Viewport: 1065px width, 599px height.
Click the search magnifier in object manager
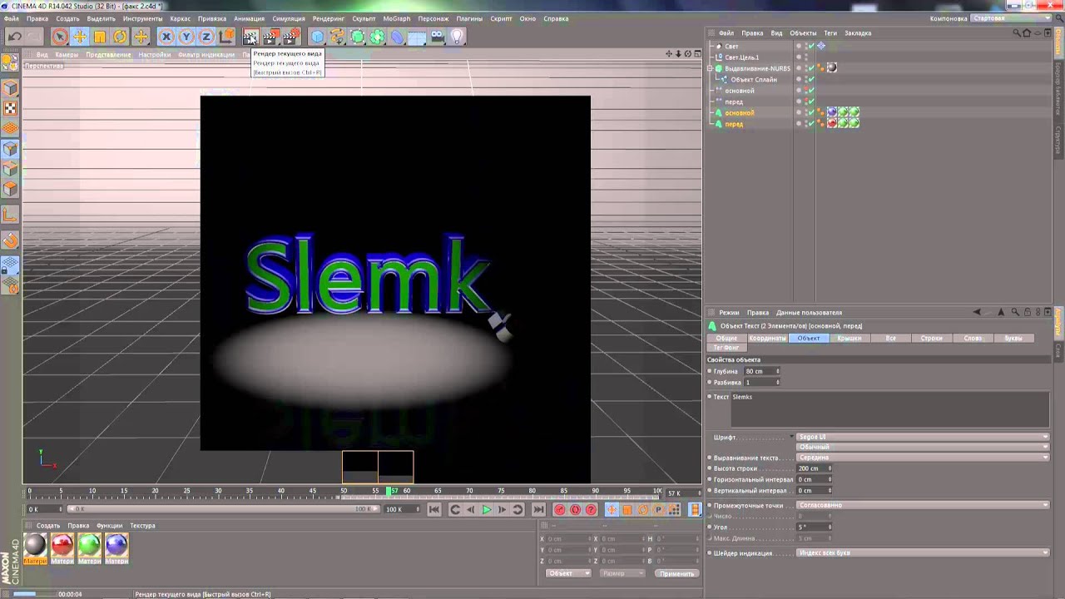click(1016, 33)
